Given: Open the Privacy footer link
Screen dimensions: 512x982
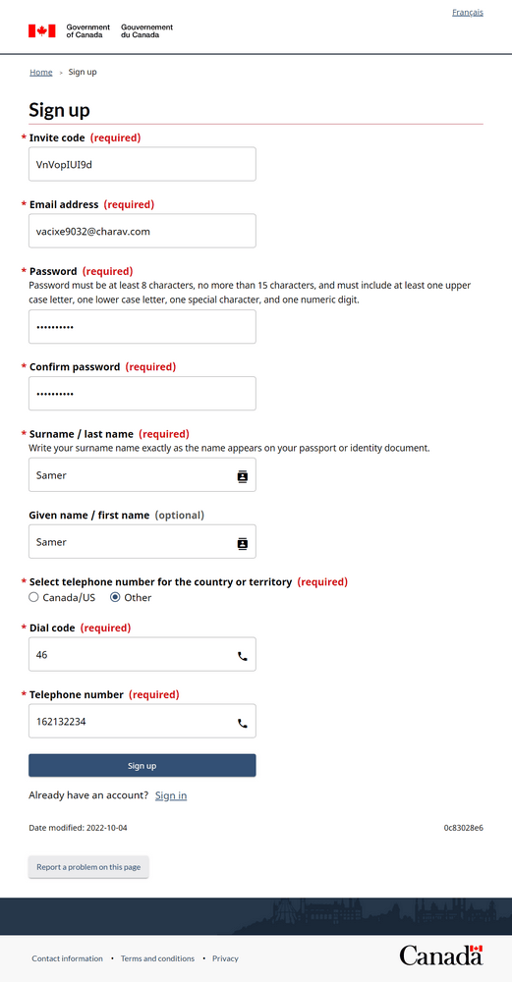Looking at the screenshot, I should [225, 958].
